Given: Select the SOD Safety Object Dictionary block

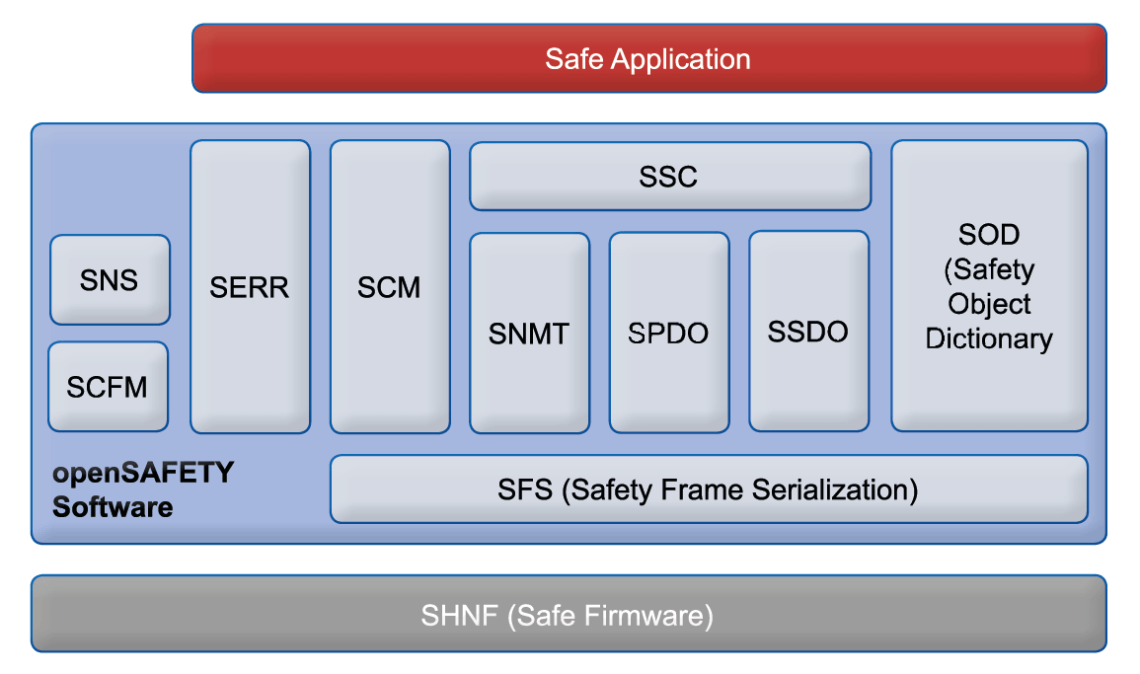Looking at the screenshot, I should coord(990,286).
